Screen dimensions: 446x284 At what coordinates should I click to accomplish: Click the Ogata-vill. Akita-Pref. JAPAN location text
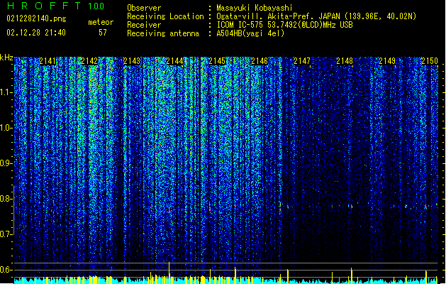[316, 16]
